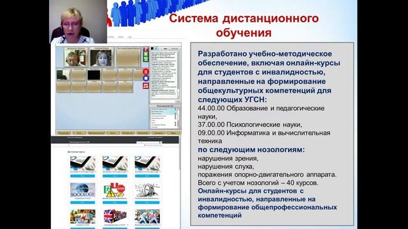Click 'Всего с учетом нозологий – 40 курсов'
Screen dimensions: 408x229
(258, 183)
